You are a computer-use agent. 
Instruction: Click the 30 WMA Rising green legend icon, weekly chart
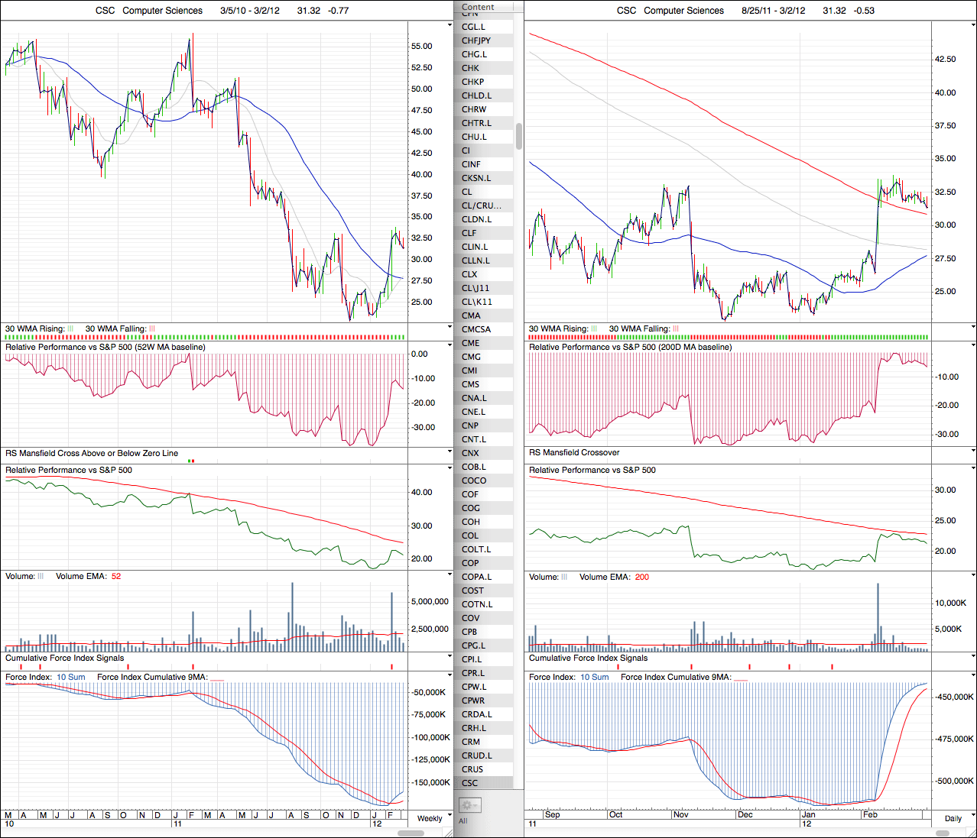70,329
